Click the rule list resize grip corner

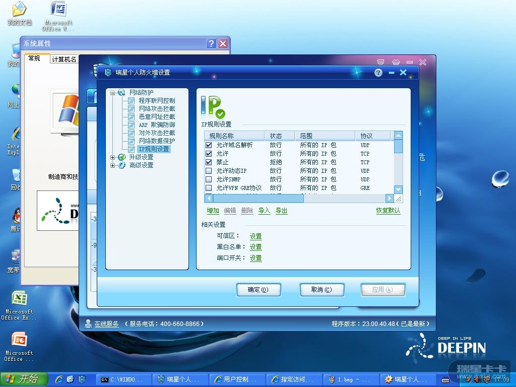[x=398, y=199]
